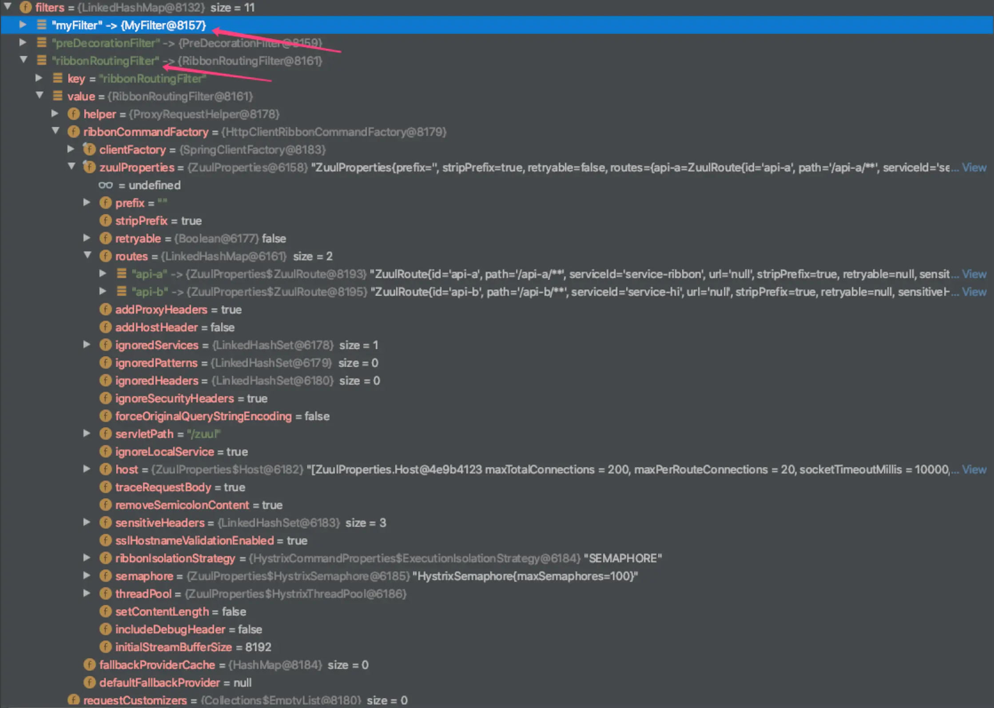Collapse the routes LinkedHashMap node
994x708 pixels.
[87, 255]
